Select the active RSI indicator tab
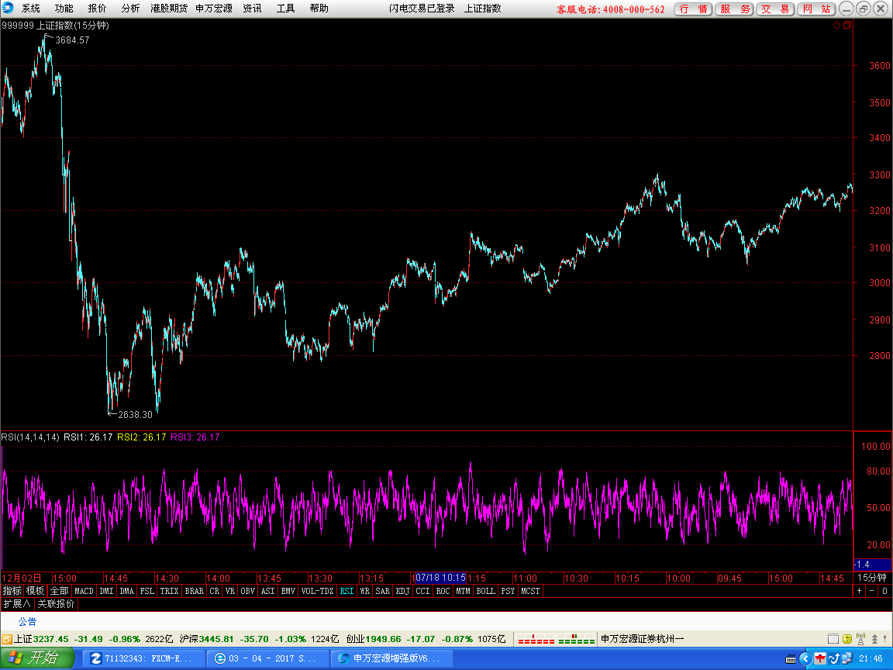Viewport: 893px width, 670px height. pyautogui.click(x=347, y=591)
